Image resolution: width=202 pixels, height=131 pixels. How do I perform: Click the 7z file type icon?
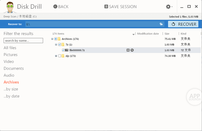point(66,50)
